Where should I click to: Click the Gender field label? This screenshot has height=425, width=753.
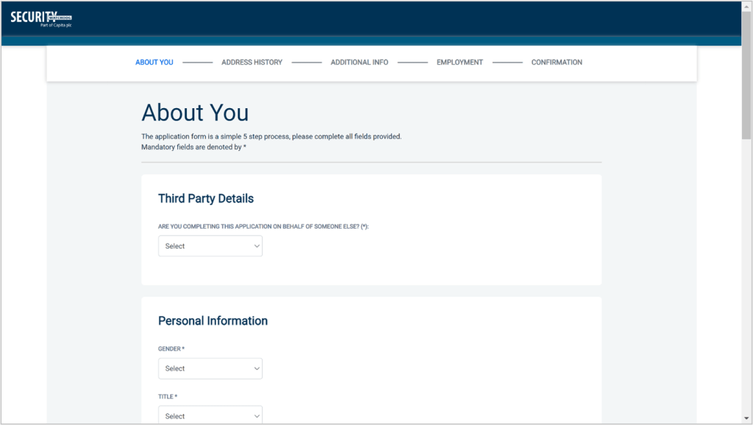tap(171, 349)
